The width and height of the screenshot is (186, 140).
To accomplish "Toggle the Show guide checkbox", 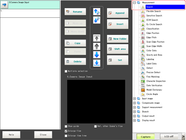I will point(66,126).
